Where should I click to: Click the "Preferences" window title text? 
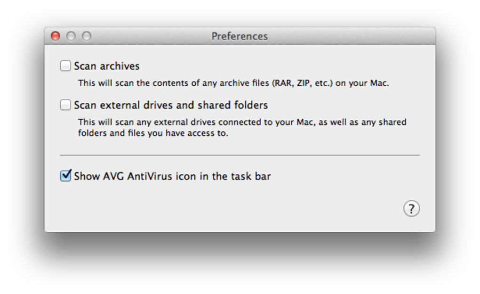240,36
